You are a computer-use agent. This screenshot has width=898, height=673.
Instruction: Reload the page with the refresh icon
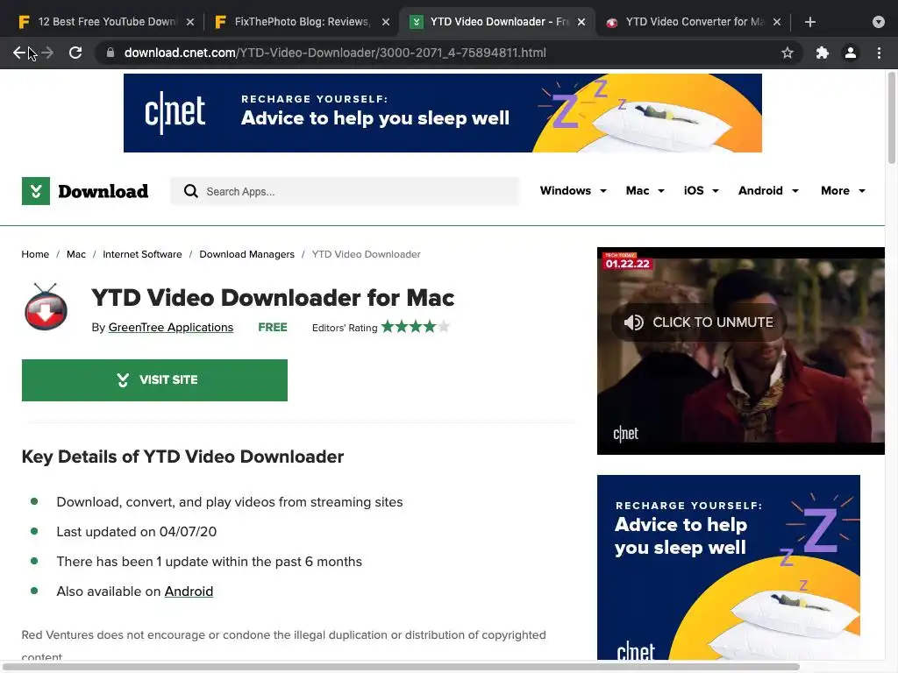(x=75, y=53)
